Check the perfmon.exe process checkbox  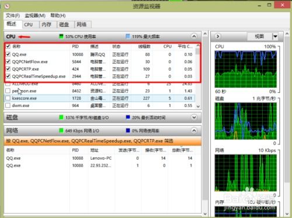[8, 91]
